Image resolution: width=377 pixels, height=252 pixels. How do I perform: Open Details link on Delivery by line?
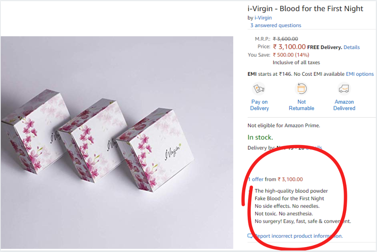314,148
